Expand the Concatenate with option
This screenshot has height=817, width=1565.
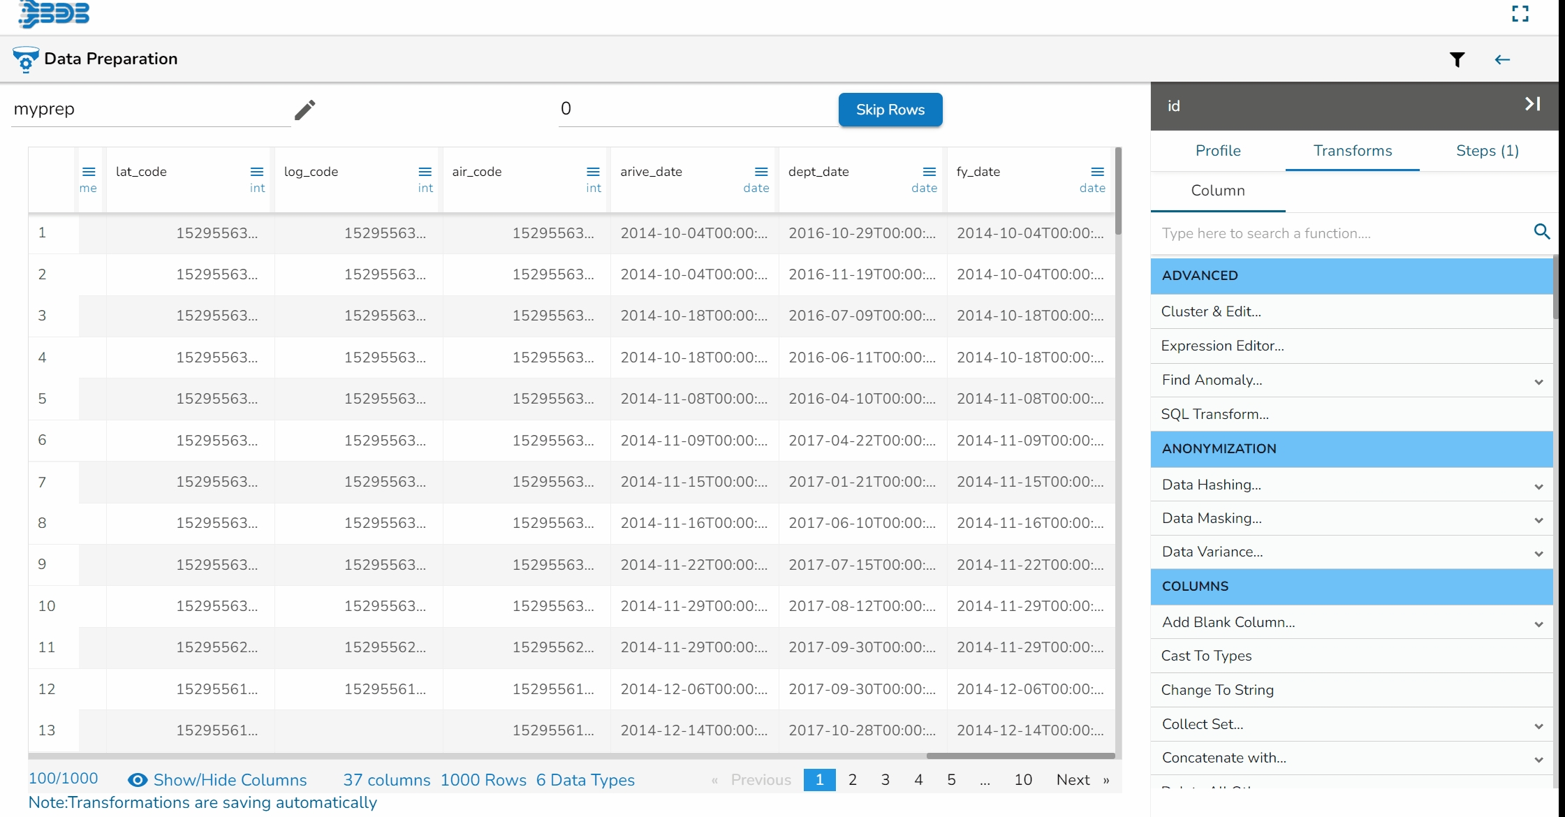(1538, 759)
